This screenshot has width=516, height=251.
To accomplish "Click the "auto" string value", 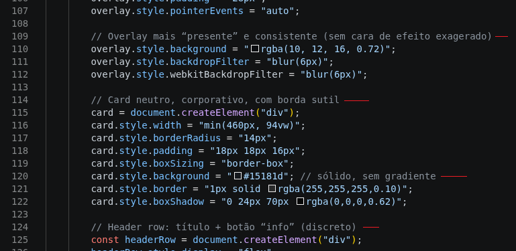I will pyautogui.click(x=277, y=11).
